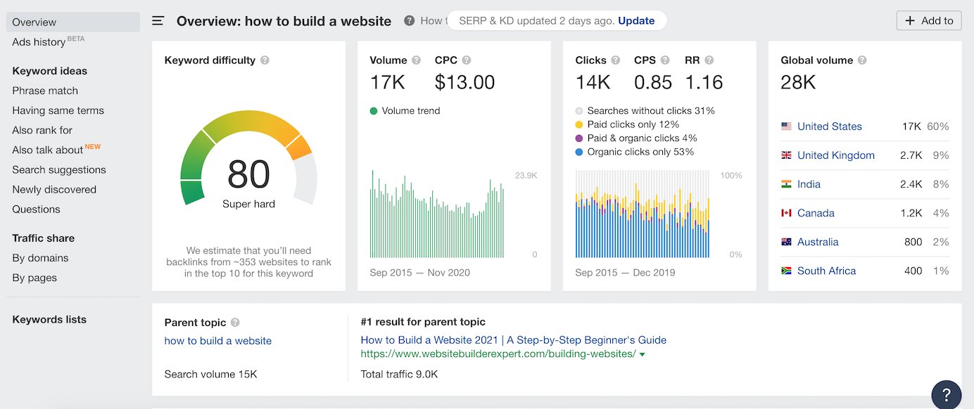Click the CPC help question icon
Image resolution: width=974 pixels, height=409 pixels.
click(x=467, y=60)
